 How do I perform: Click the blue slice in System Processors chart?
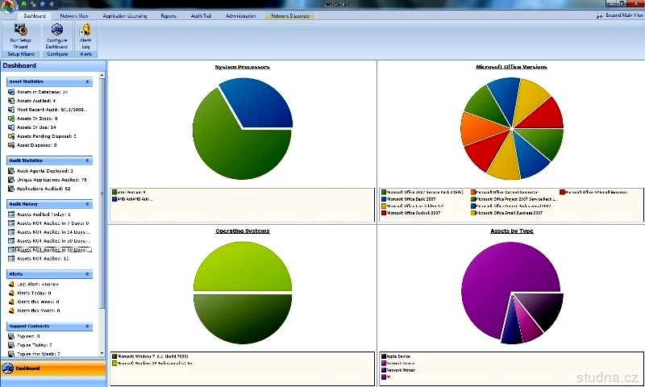[x=256, y=103]
